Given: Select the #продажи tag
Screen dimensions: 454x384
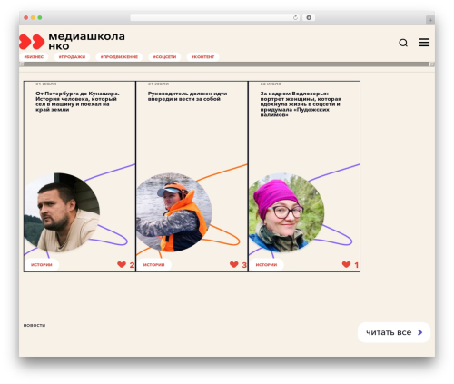Looking at the screenshot, I should pos(72,57).
